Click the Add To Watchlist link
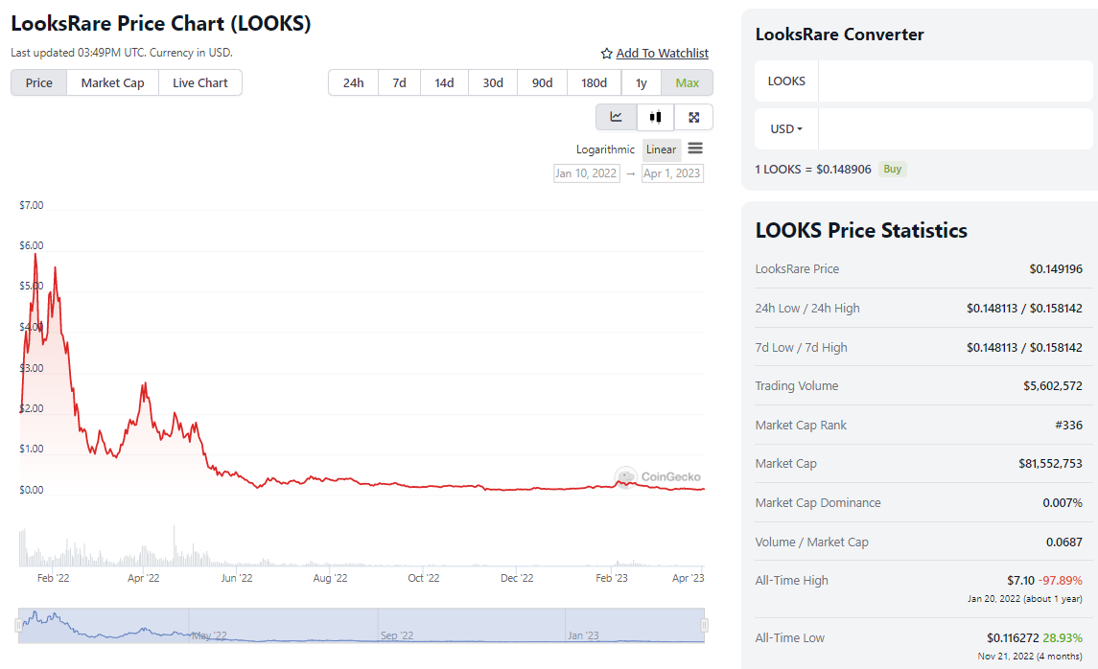This screenshot has height=669, width=1098. pyautogui.click(x=663, y=53)
